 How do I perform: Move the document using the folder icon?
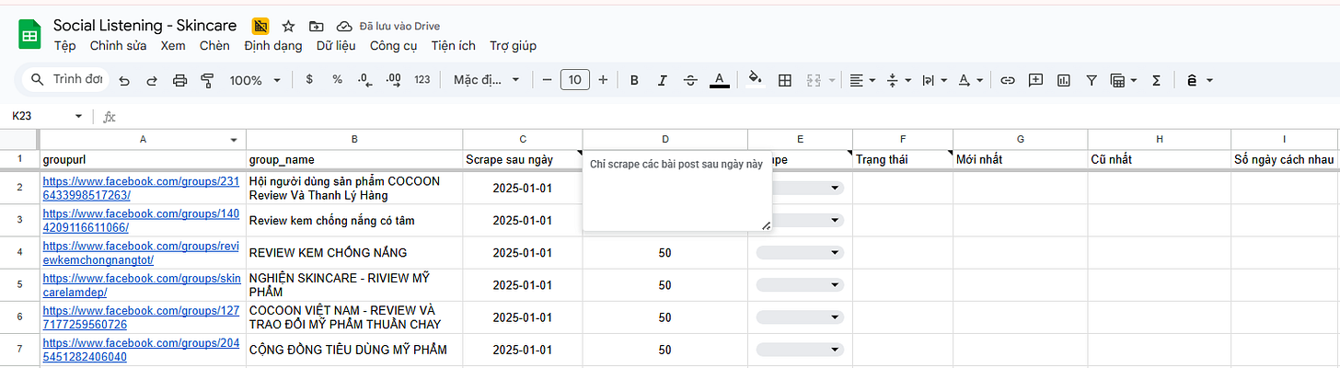(317, 26)
